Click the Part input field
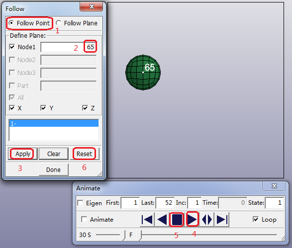The image size is (292, 248). [69, 86]
